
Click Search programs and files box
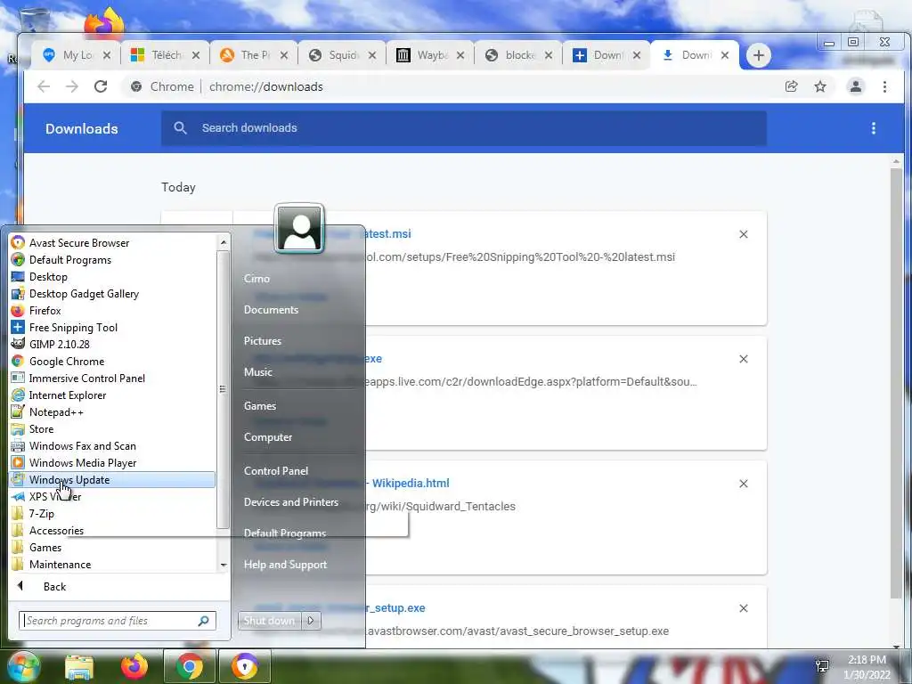pyautogui.click(x=118, y=621)
